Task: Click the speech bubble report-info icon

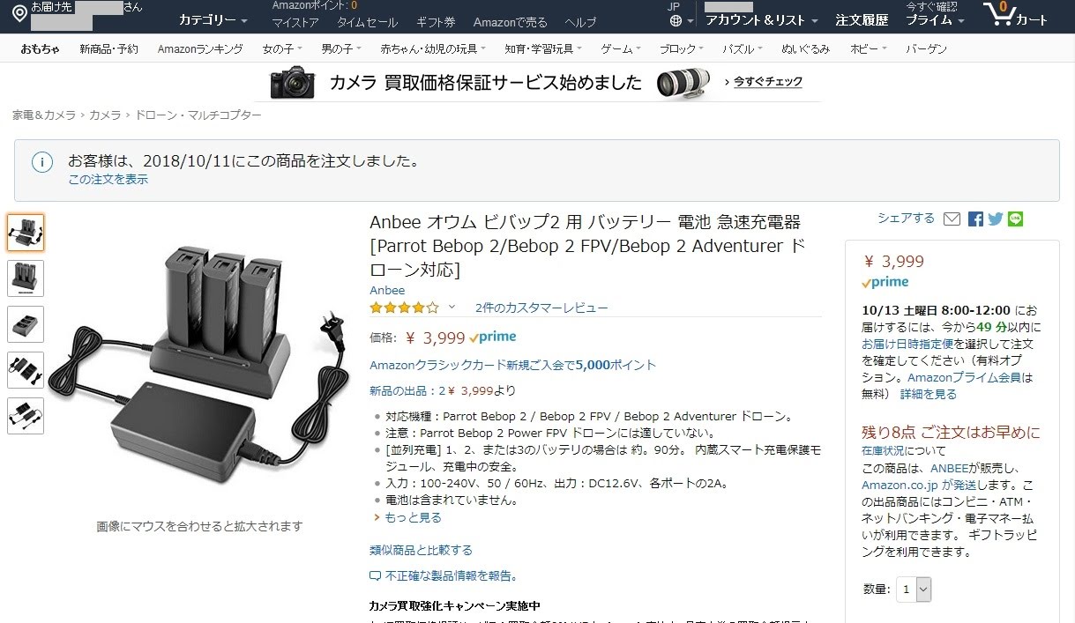Action: (376, 576)
